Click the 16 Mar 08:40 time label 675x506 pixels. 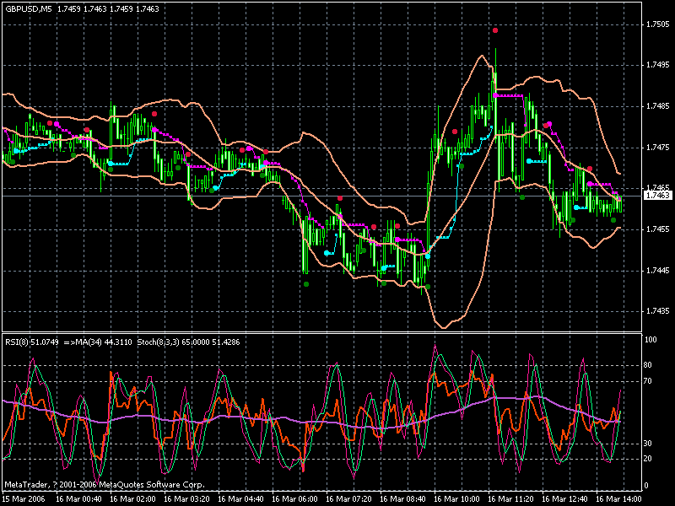[x=403, y=499]
